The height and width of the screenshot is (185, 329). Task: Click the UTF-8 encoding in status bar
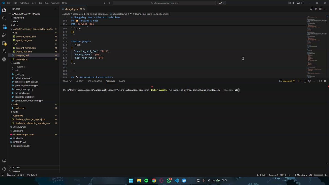[x=283, y=175]
